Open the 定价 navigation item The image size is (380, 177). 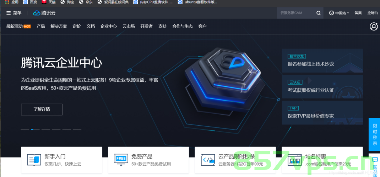point(77,26)
